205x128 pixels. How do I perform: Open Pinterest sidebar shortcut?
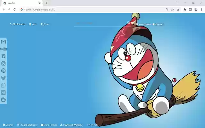tap(4, 71)
